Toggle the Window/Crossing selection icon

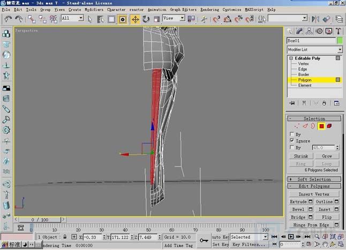pyautogui.click(x=122, y=19)
